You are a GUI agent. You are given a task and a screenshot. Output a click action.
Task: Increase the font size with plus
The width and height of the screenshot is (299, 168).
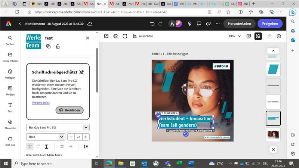[86, 137]
